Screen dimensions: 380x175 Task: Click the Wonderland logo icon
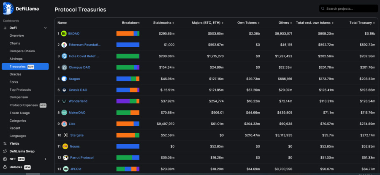[64, 101]
